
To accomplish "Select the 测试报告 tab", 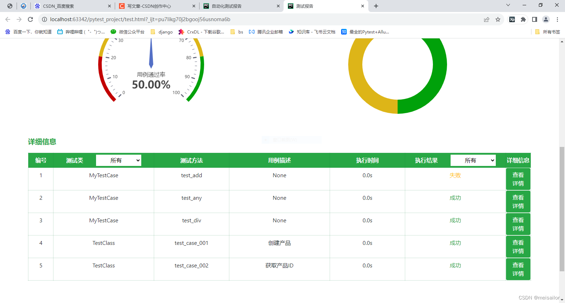I will (x=326, y=6).
